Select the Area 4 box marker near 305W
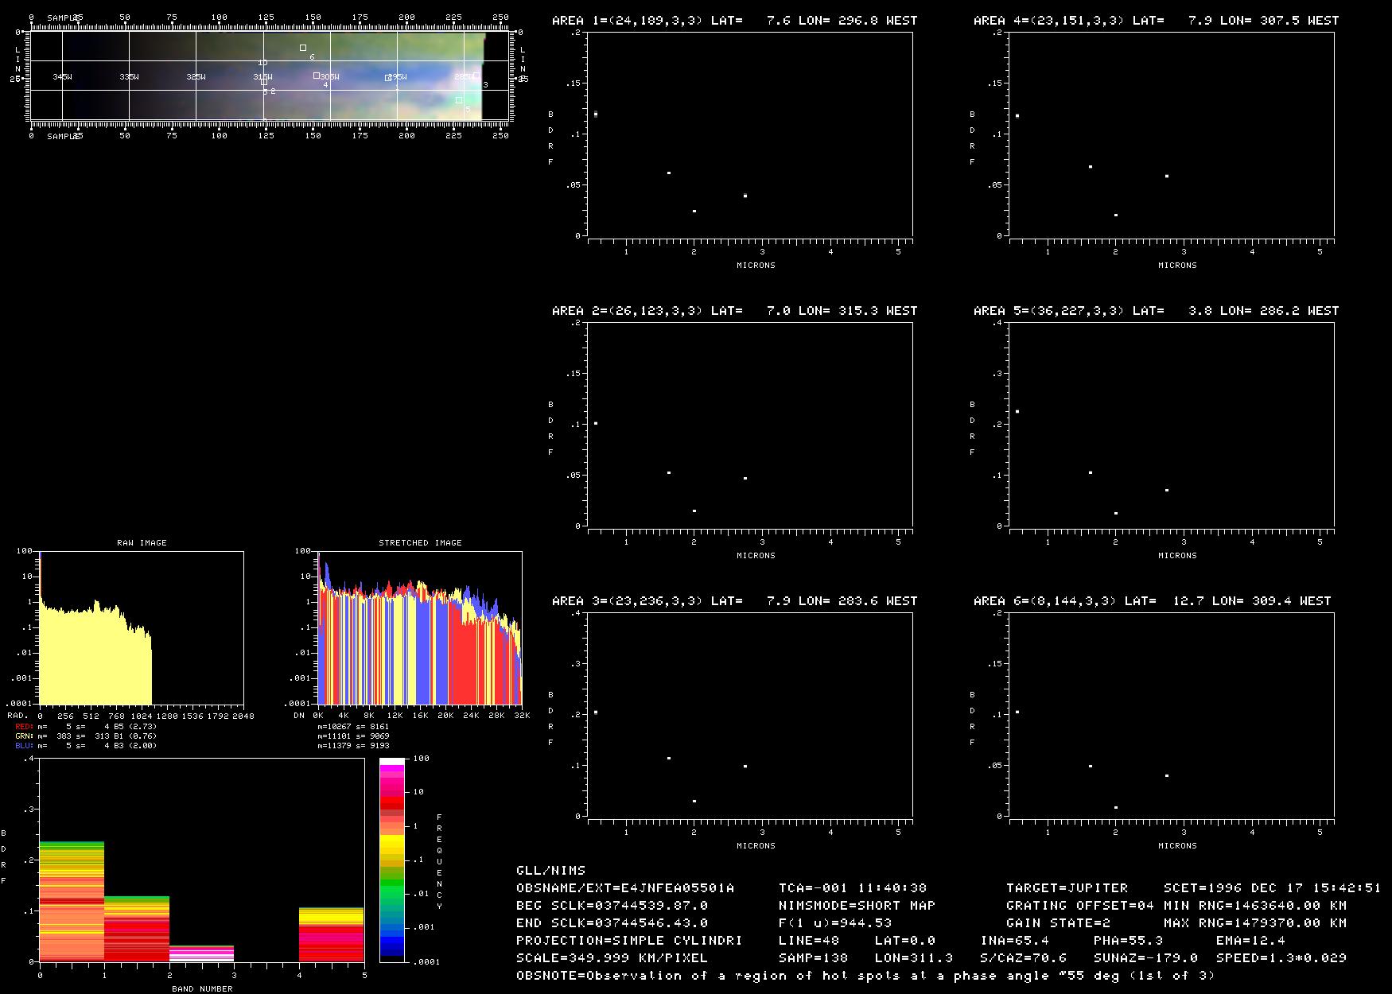The height and width of the screenshot is (994, 1392). [317, 76]
